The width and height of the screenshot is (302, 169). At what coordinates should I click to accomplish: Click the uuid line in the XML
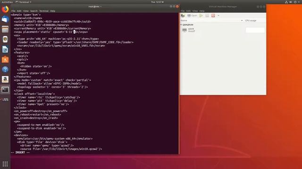point(52,22)
